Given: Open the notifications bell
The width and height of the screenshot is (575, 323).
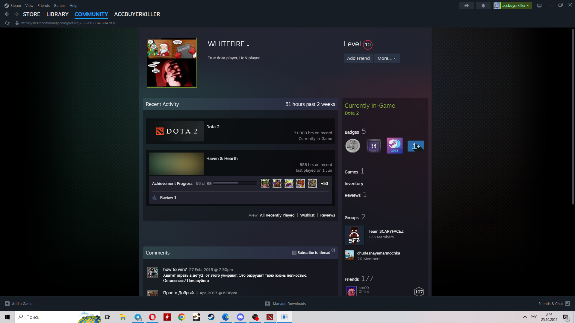Looking at the screenshot, I should [483, 6].
